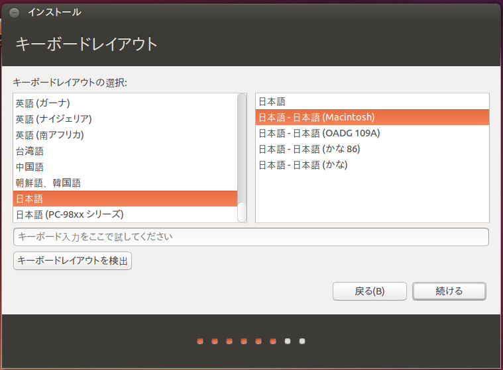This screenshot has width=503, height=370.
Task: Select 日本語 - 日本語 (Macintosh) variant
Action: pos(372,117)
